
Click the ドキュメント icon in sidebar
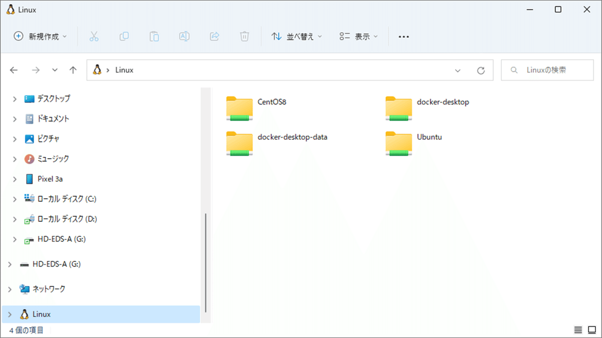pos(30,119)
